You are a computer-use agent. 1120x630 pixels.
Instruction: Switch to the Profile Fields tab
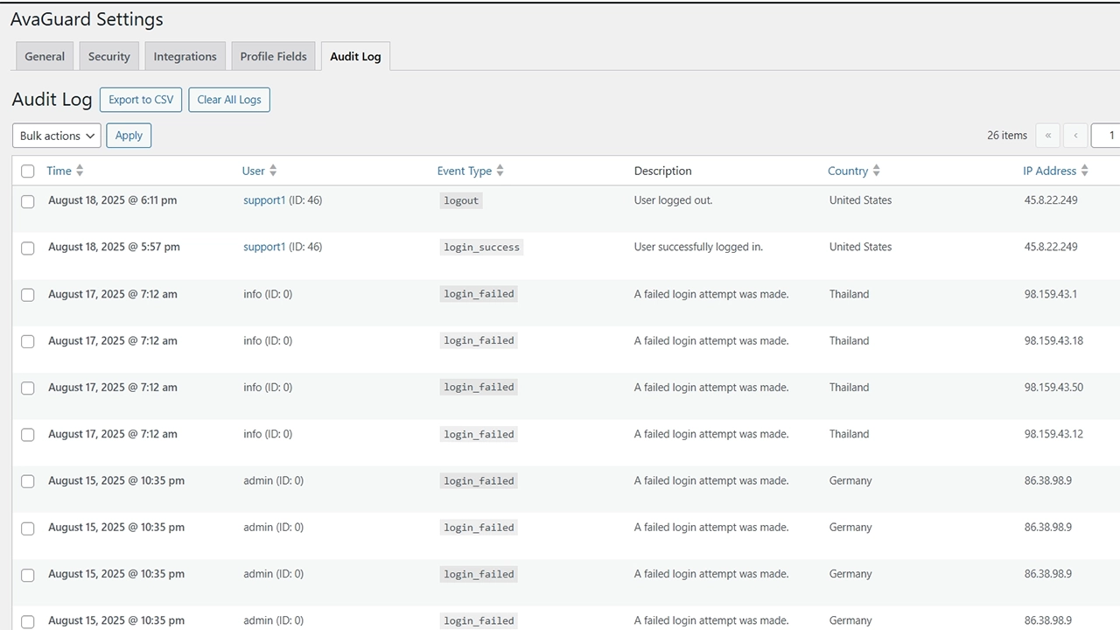(x=273, y=56)
